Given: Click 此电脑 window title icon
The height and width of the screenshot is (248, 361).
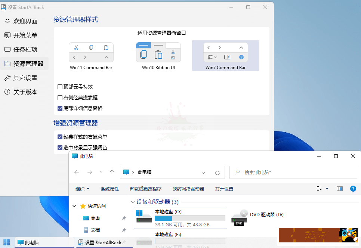Looking at the screenshot, I should coord(75,156).
